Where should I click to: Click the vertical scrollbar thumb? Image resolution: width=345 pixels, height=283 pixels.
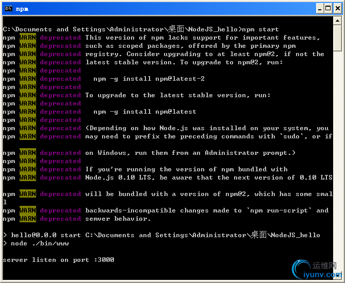click(x=337, y=38)
